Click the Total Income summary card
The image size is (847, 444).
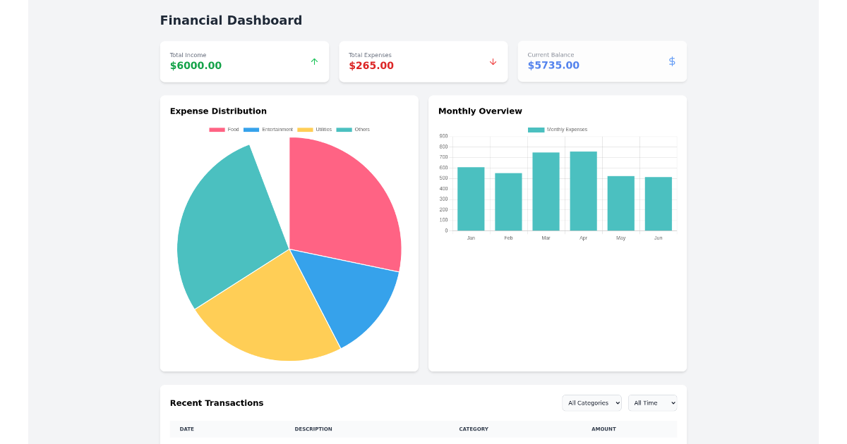(x=244, y=61)
